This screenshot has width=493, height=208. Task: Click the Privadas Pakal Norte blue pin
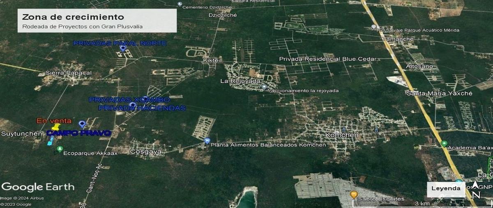(x=122, y=49)
